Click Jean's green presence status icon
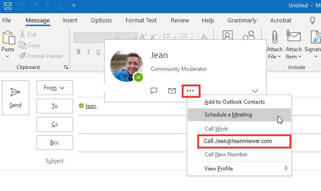Viewport: 321px width, 191px height. pos(81,106)
